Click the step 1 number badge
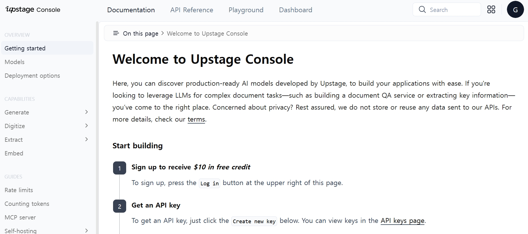 click(x=120, y=168)
